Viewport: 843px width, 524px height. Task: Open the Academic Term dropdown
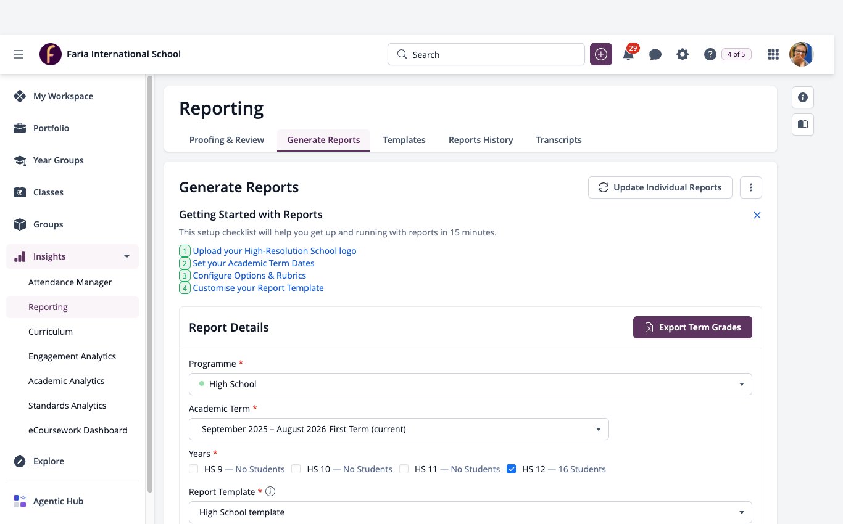pyautogui.click(x=399, y=429)
